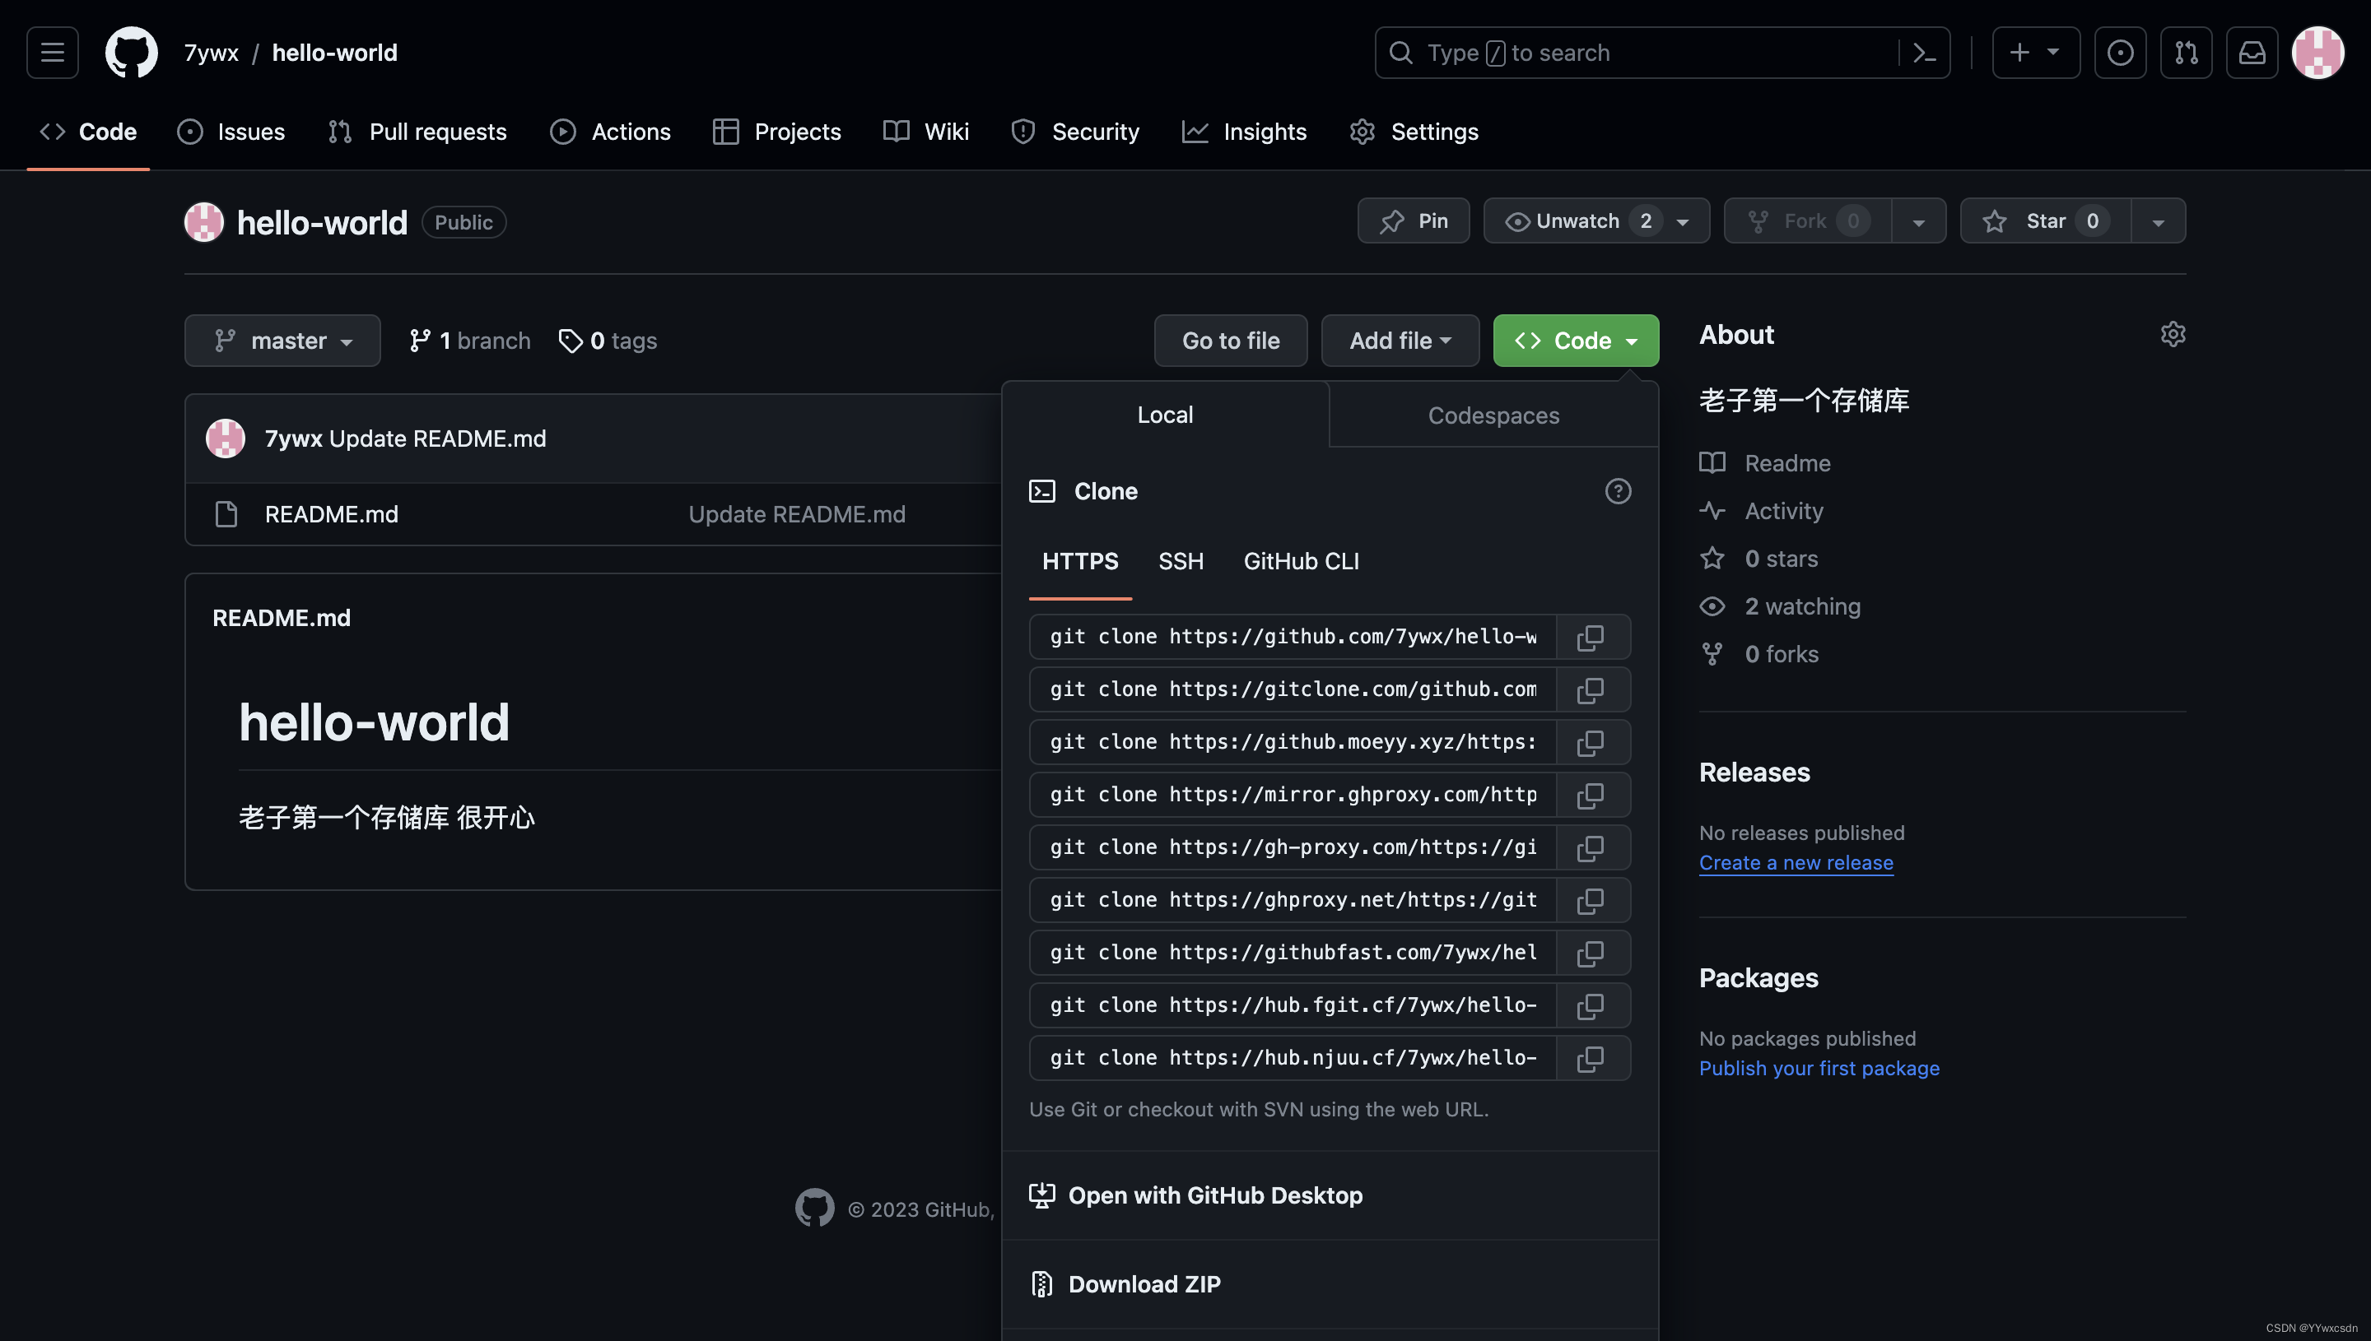
Task: Switch to the Codespaces tab
Action: (1493, 415)
